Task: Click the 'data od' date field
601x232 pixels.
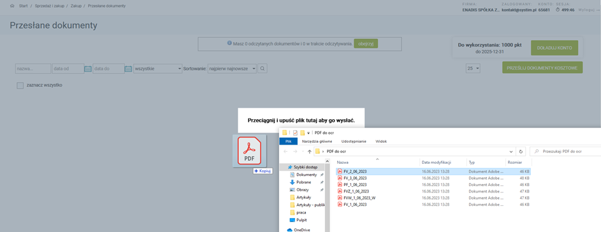Action: 68,69
